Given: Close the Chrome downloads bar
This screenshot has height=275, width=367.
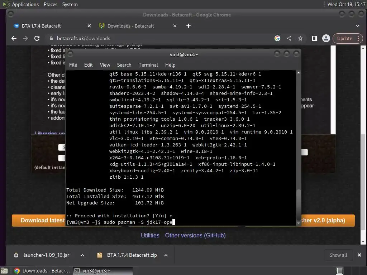Looking at the screenshot, I should tap(359, 255).
